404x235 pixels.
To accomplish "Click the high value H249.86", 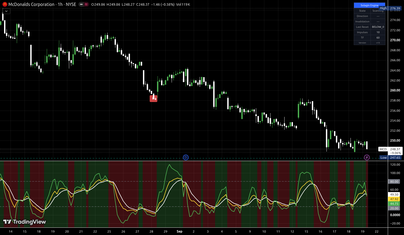I will tap(113, 4).
